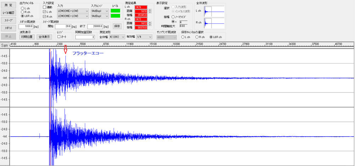Open L ch input LEMO(MIC-LOW) dropdown
Image resolution: width=355 pixels, height=166 pixels.
tap(73, 11)
